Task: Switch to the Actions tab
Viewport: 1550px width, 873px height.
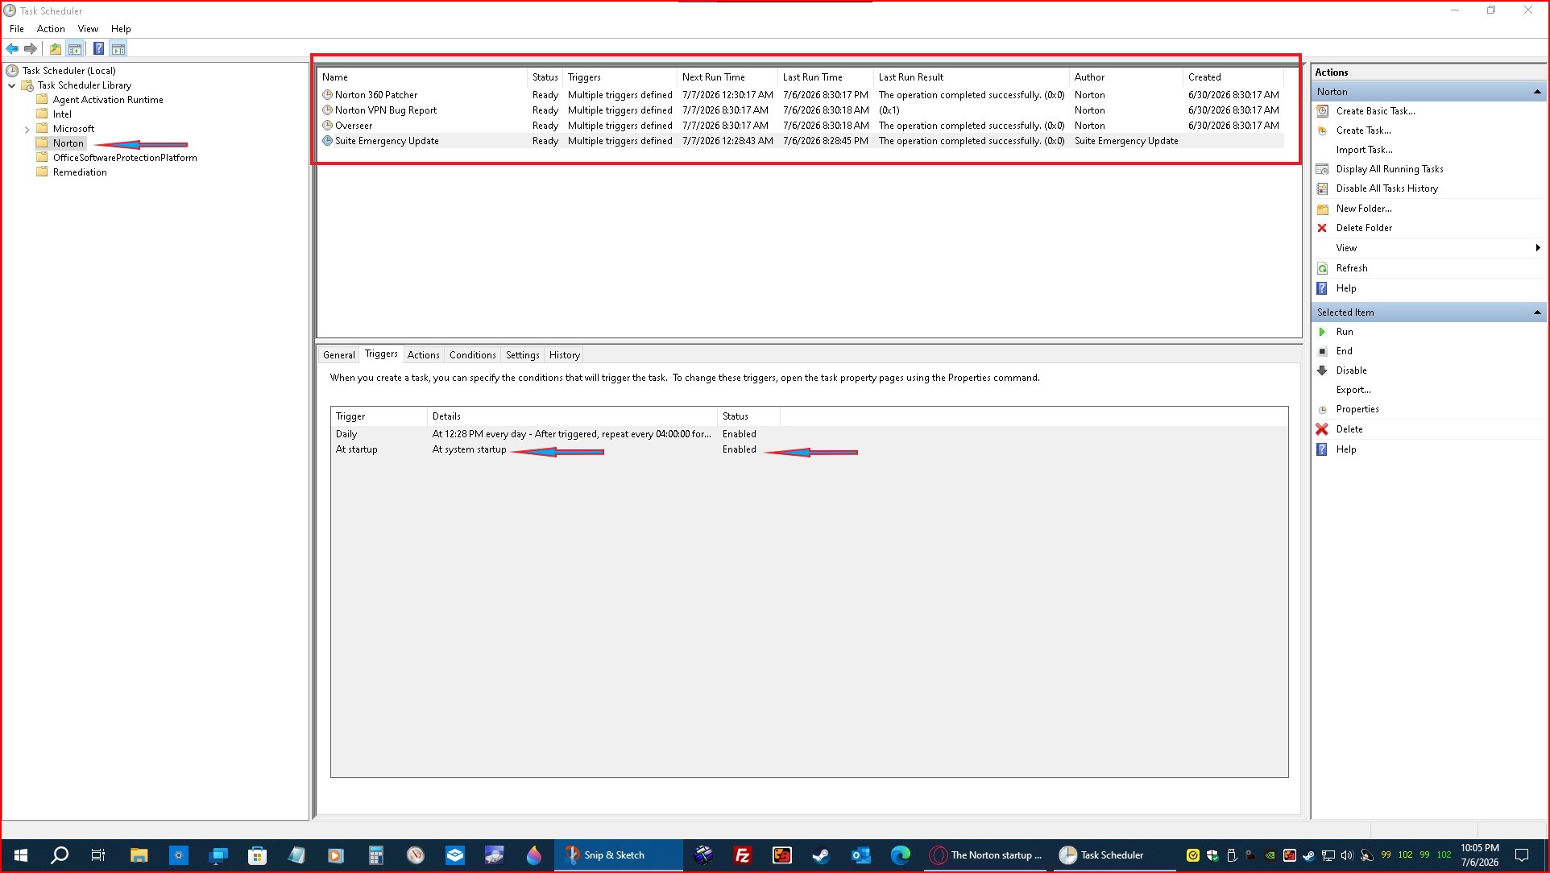Action: 423,355
